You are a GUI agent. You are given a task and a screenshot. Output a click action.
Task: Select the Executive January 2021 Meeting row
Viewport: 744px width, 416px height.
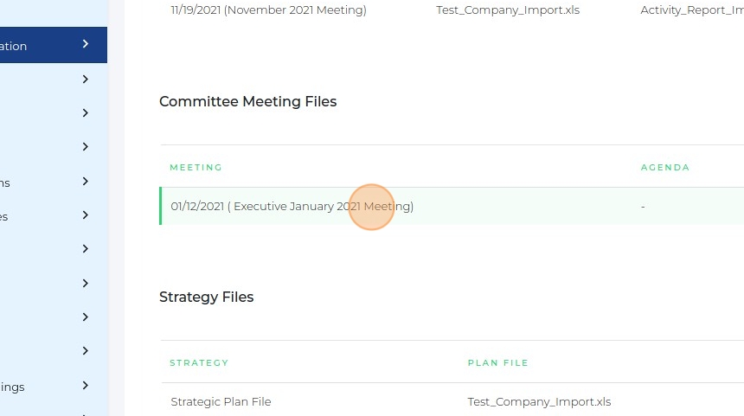tap(292, 207)
